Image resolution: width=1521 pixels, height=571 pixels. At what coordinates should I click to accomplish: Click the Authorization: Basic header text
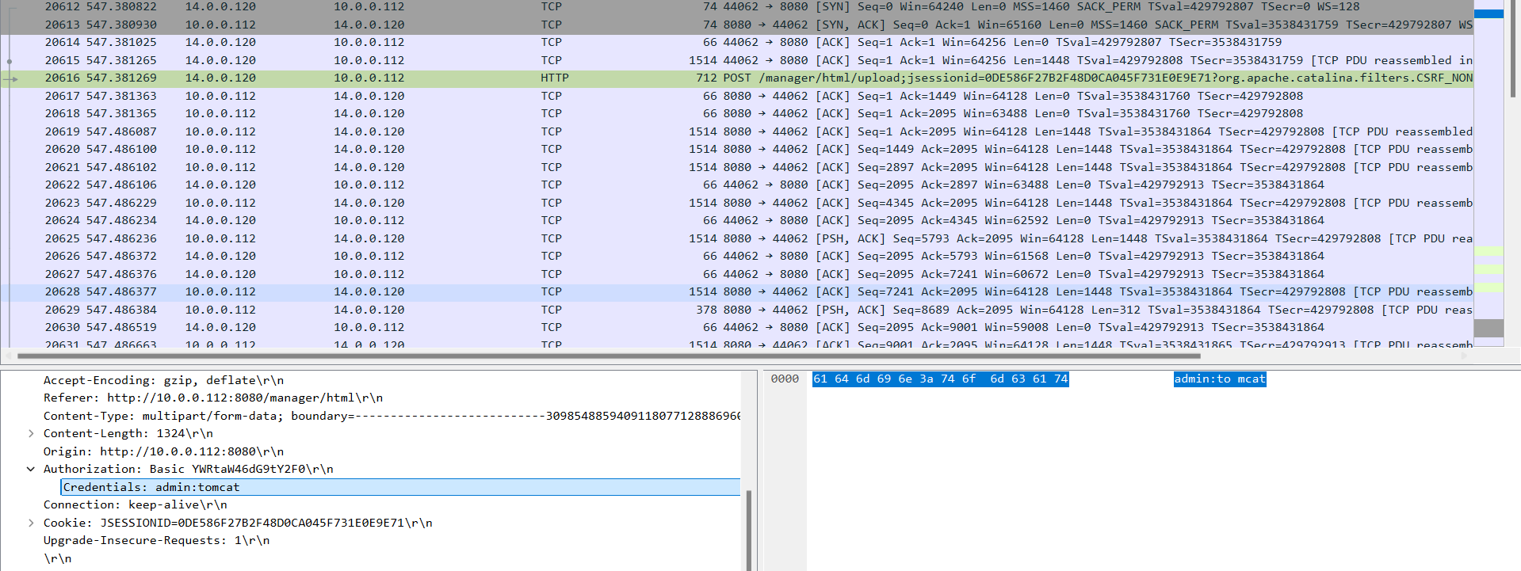188,469
